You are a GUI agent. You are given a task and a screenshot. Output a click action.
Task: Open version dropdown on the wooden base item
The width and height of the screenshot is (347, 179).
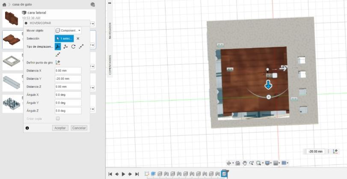click(x=92, y=45)
